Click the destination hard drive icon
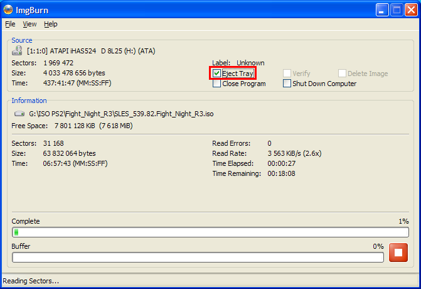The height and width of the screenshot is (289, 421). pos(19,114)
